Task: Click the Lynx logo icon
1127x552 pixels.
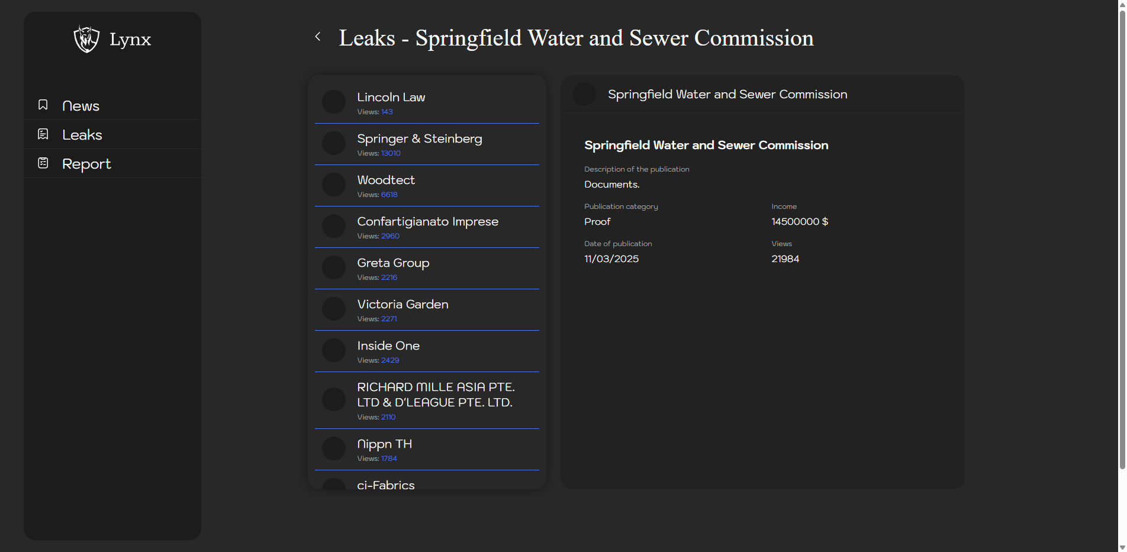Action: click(86, 39)
